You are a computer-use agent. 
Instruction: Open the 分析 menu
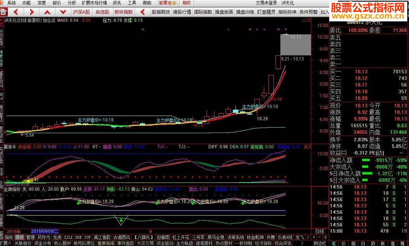click(72, 3)
